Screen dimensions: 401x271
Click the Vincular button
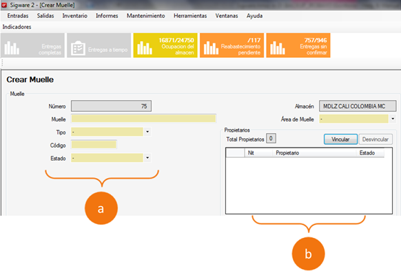[x=340, y=139]
